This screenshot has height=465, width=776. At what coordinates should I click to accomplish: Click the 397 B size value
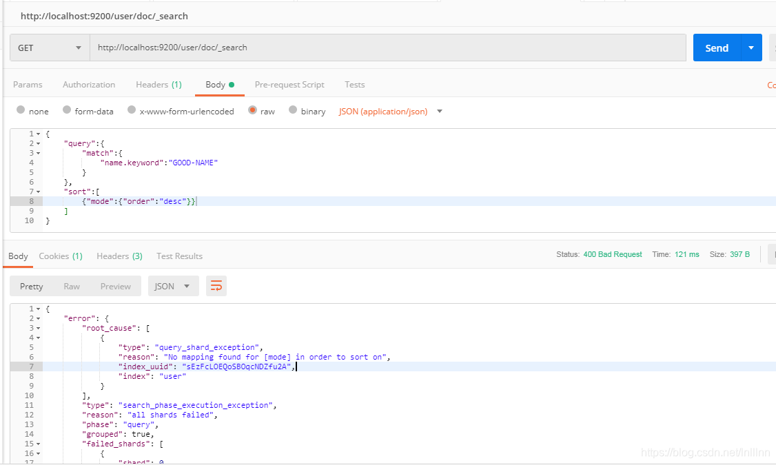tap(739, 254)
